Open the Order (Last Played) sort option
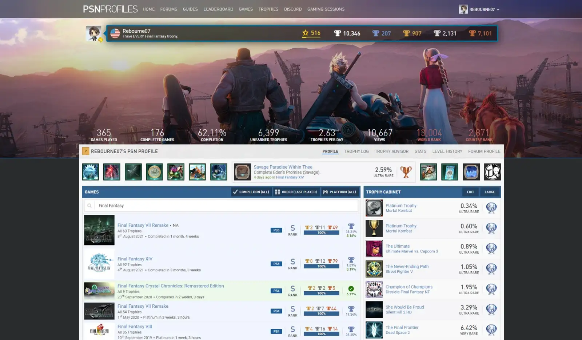Viewport: 582px width, 340px height. point(296,192)
